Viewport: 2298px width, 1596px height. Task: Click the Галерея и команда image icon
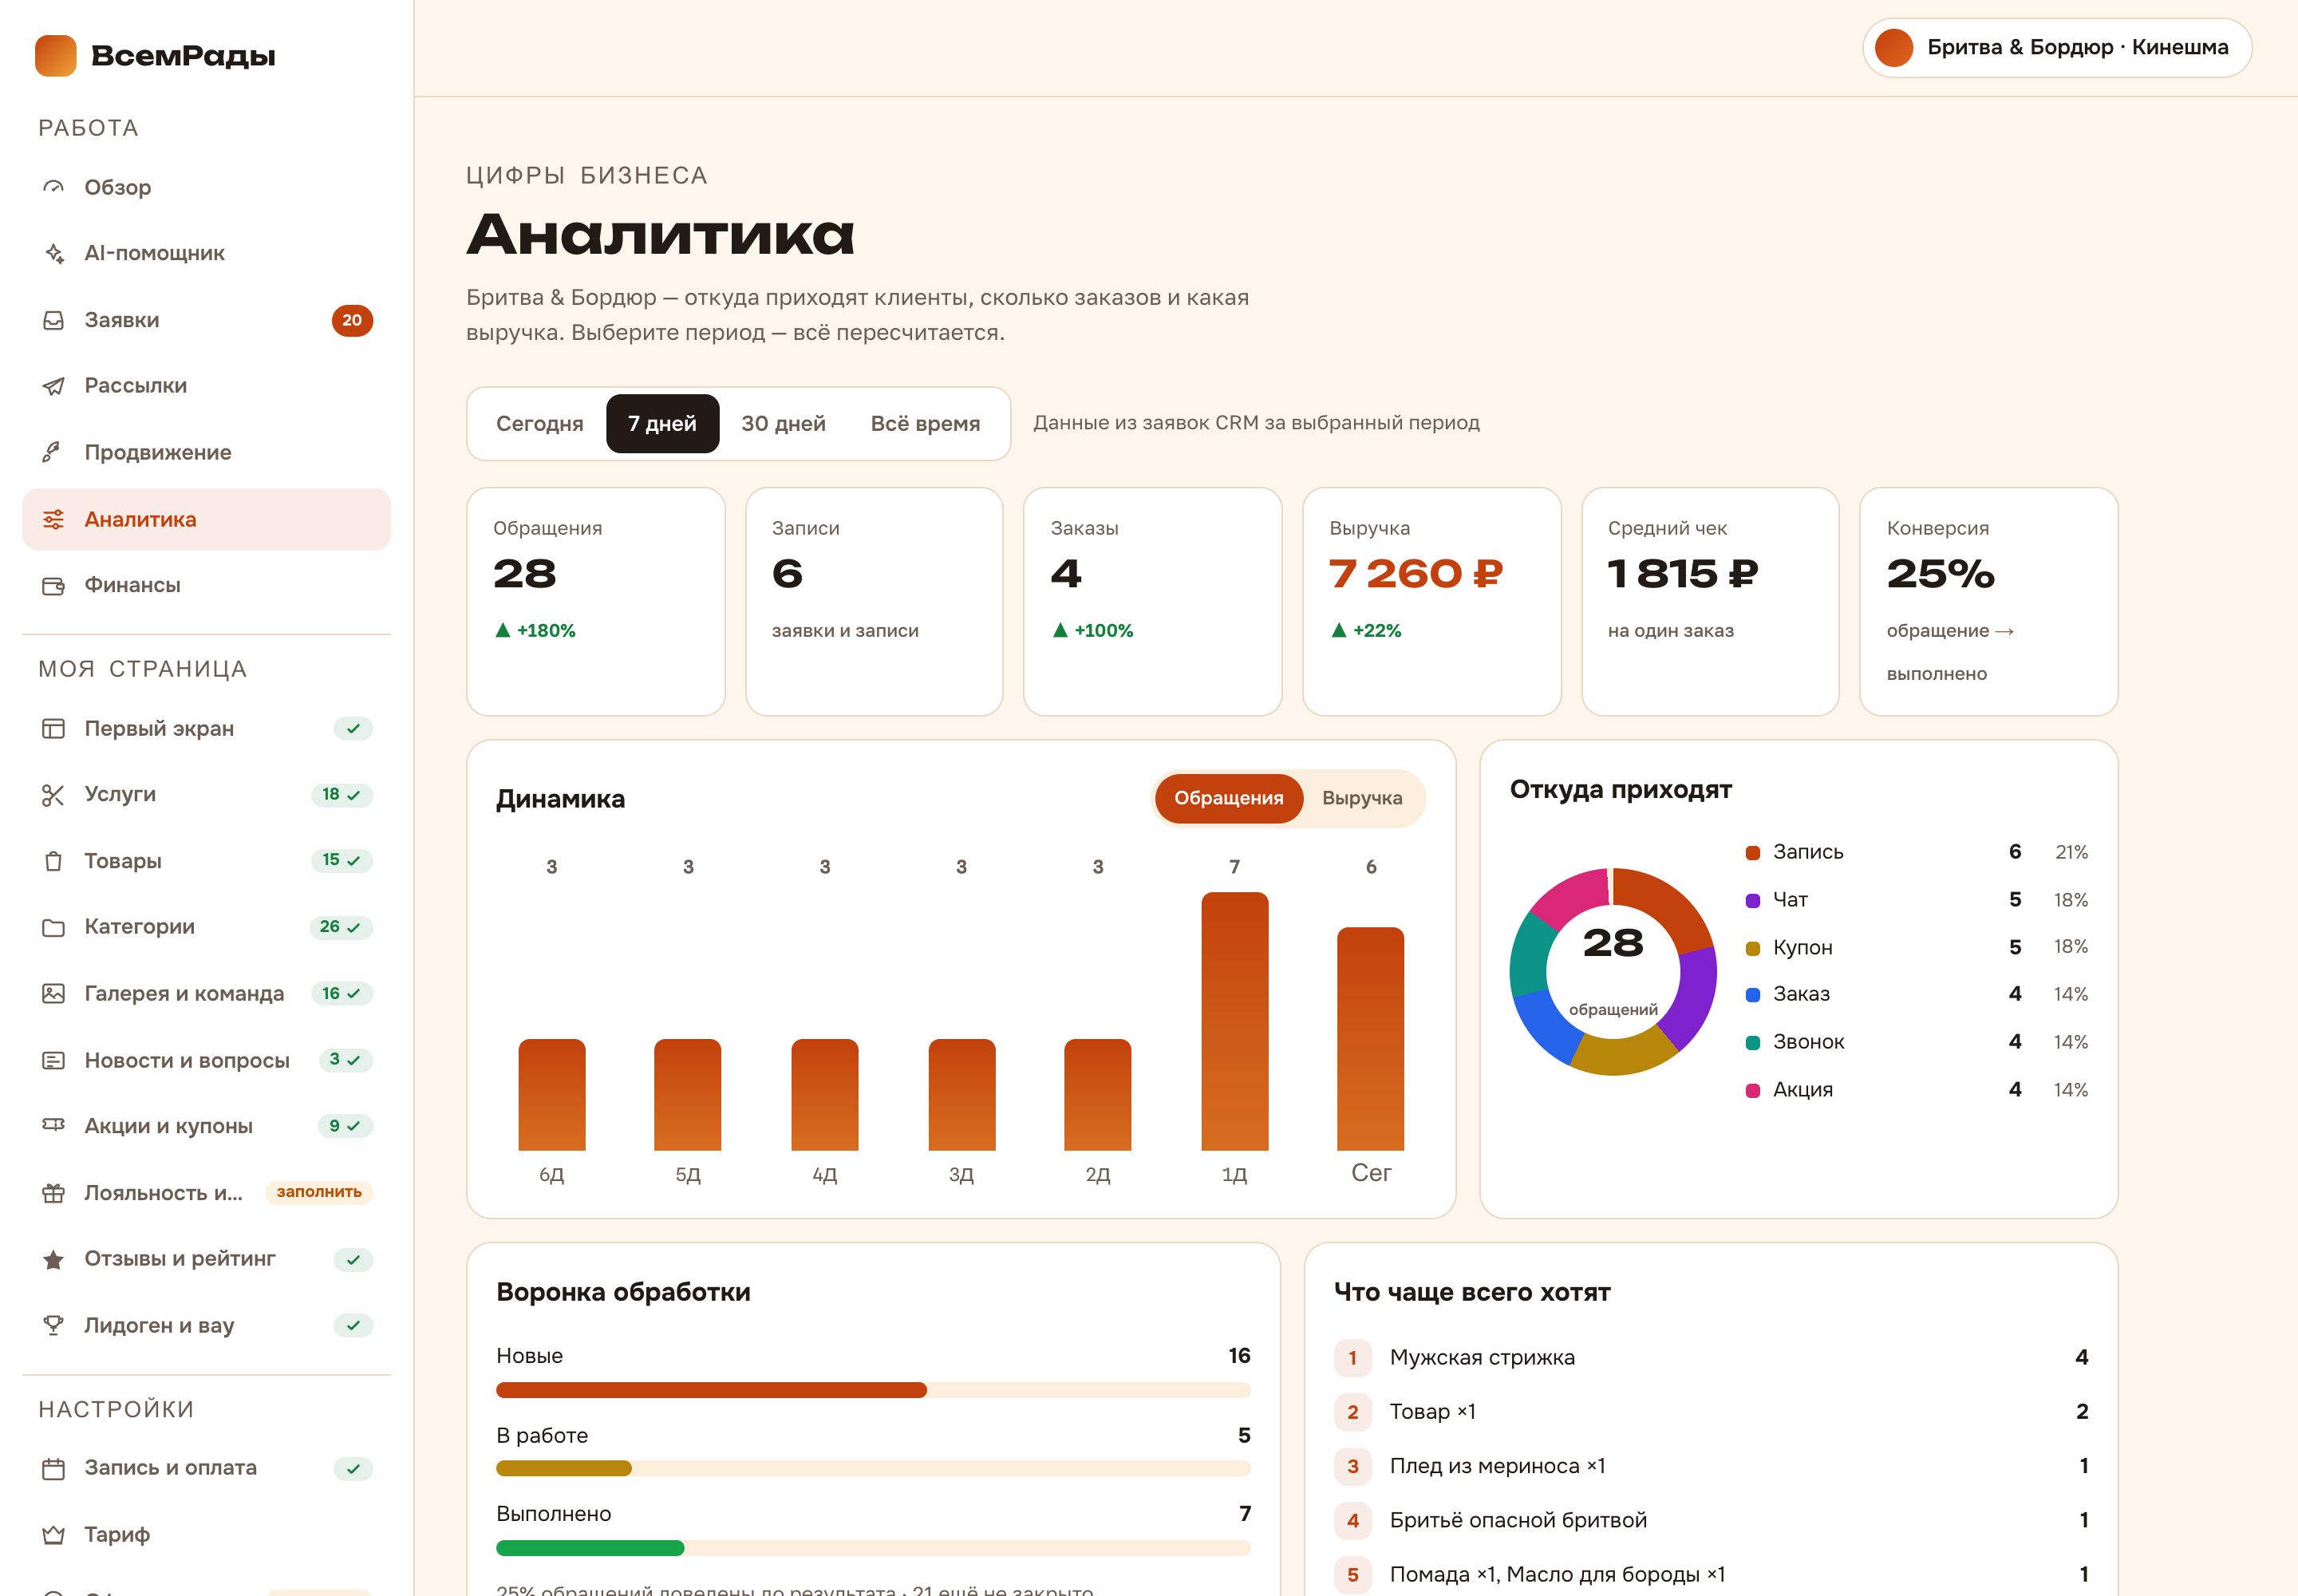click(54, 993)
